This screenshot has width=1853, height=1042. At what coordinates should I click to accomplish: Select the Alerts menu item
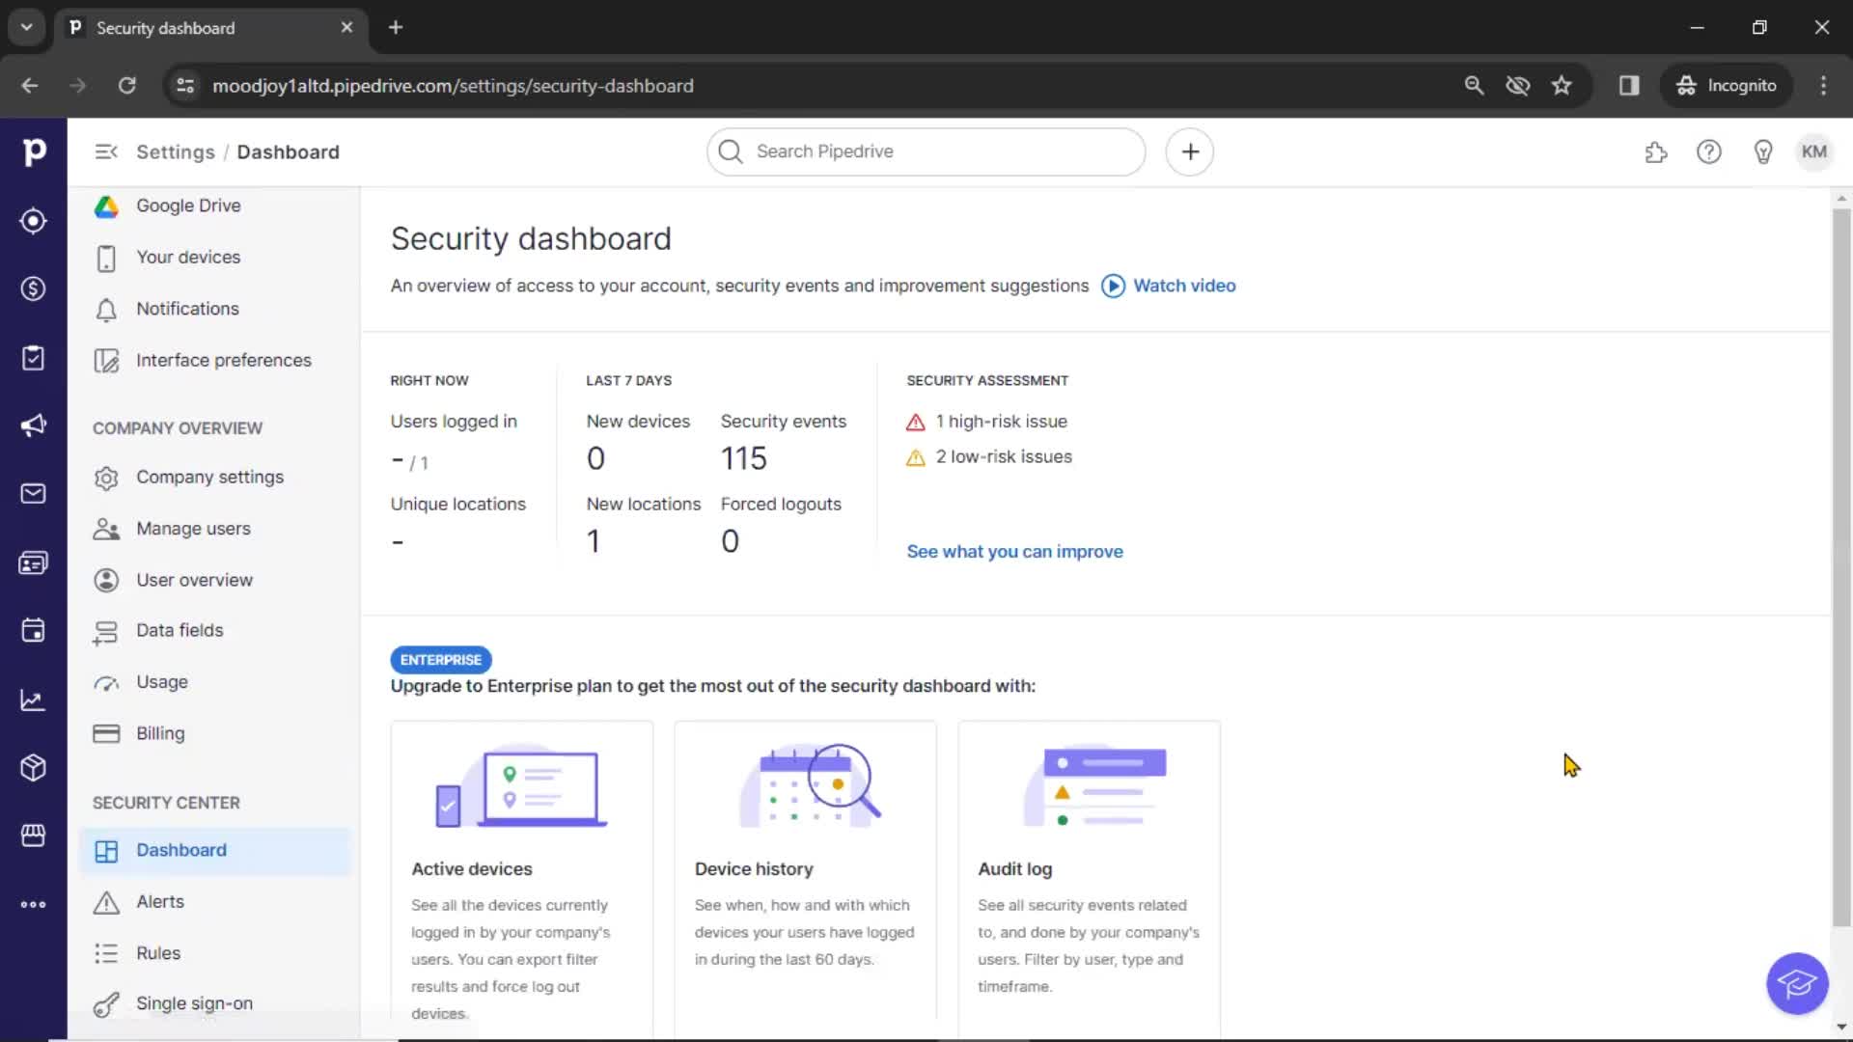tap(160, 901)
